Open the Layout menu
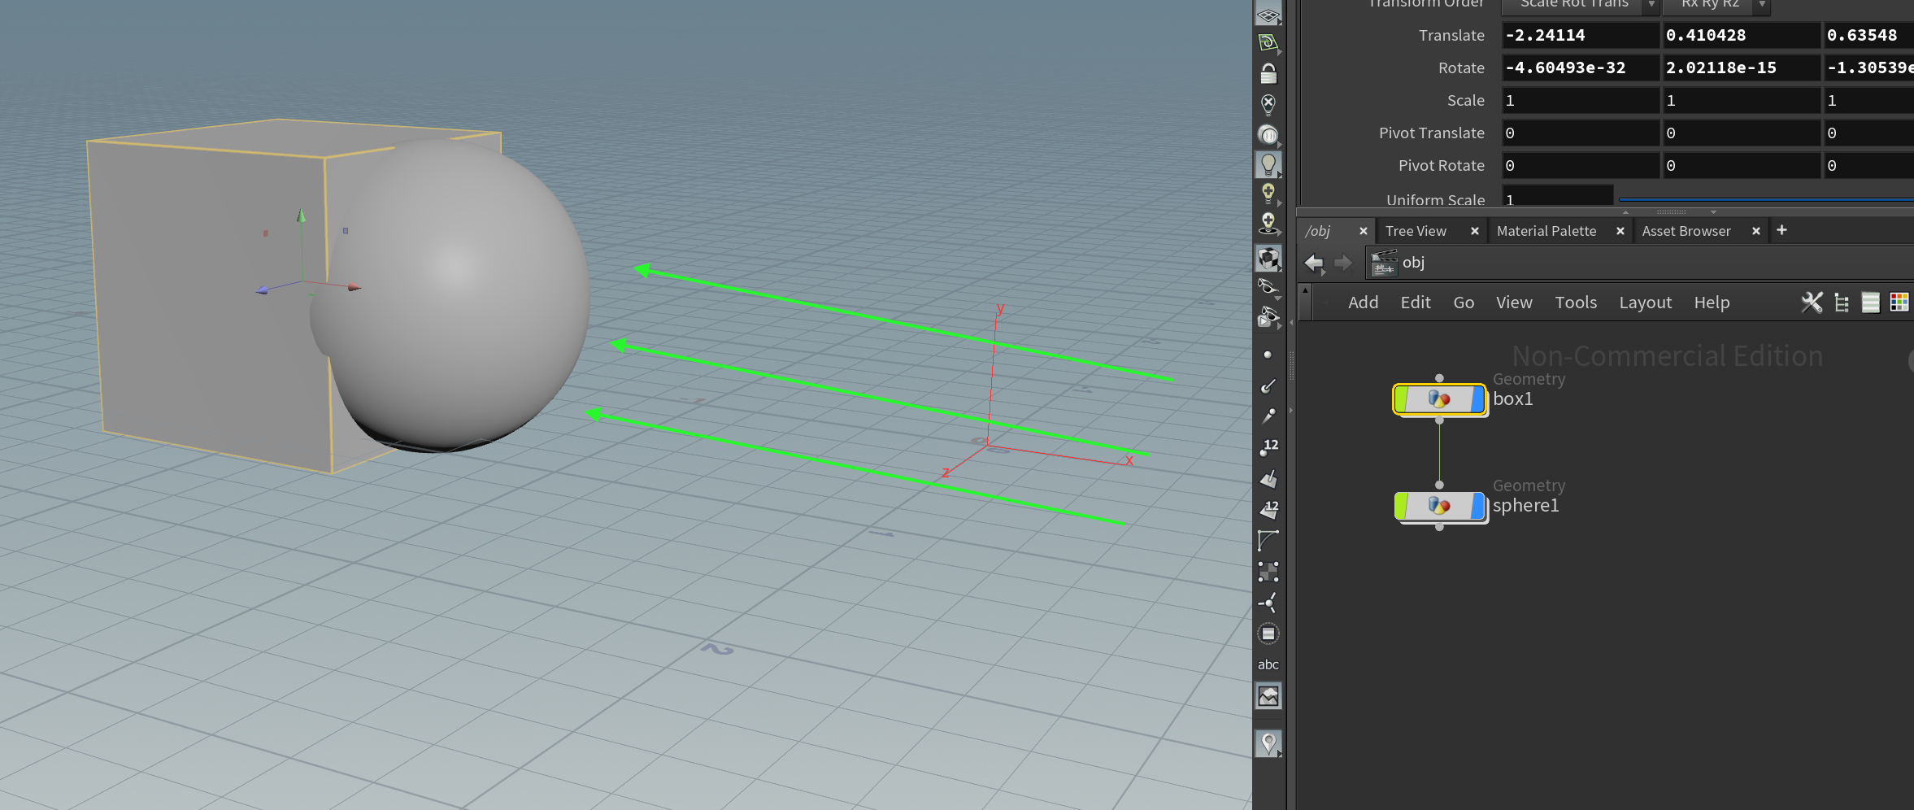Image resolution: width=1914 pixels, height=810 pixels. (1645, 303)
